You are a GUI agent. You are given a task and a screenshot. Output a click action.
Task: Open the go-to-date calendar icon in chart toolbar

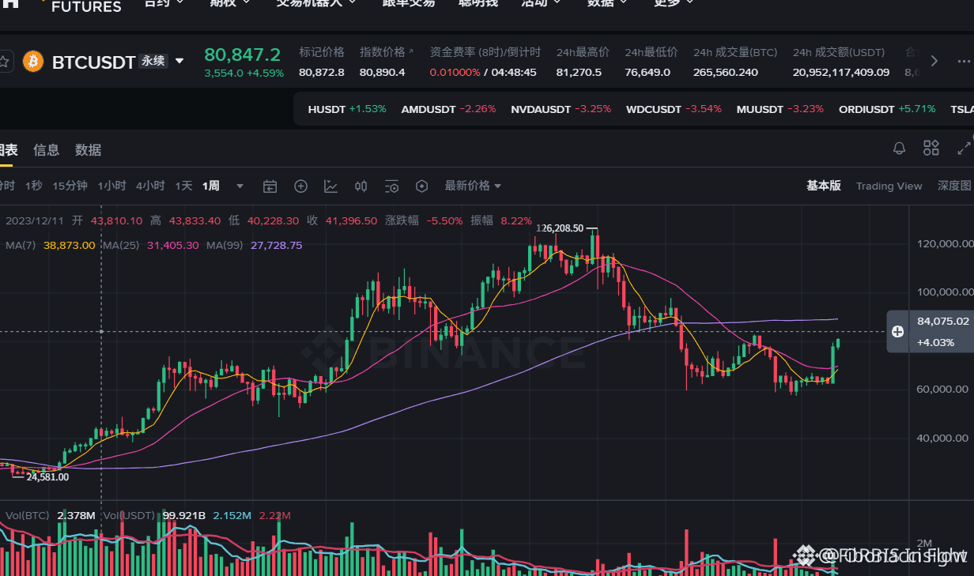pos(270,186)
